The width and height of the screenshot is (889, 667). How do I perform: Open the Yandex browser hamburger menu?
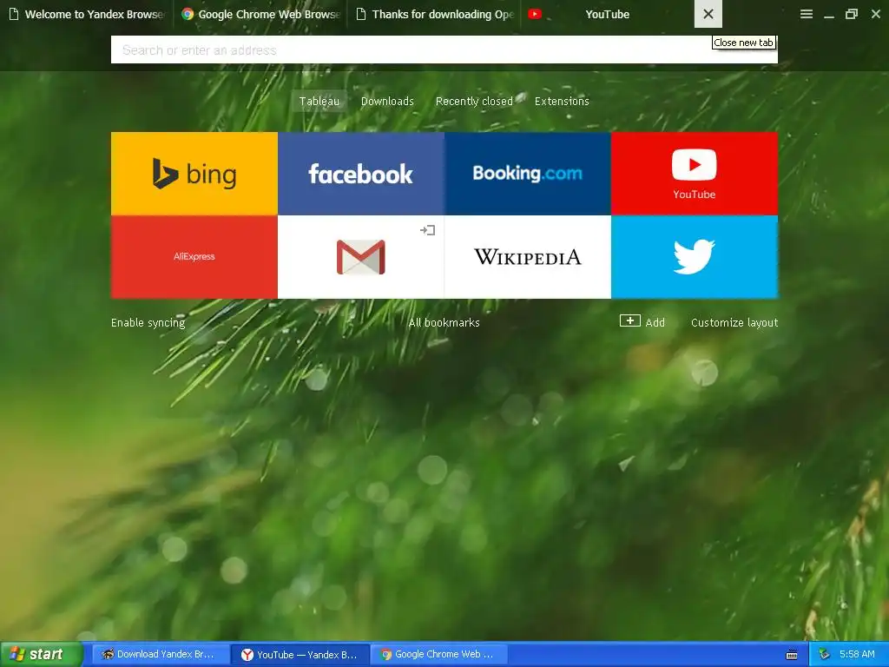tap(807, 14)
